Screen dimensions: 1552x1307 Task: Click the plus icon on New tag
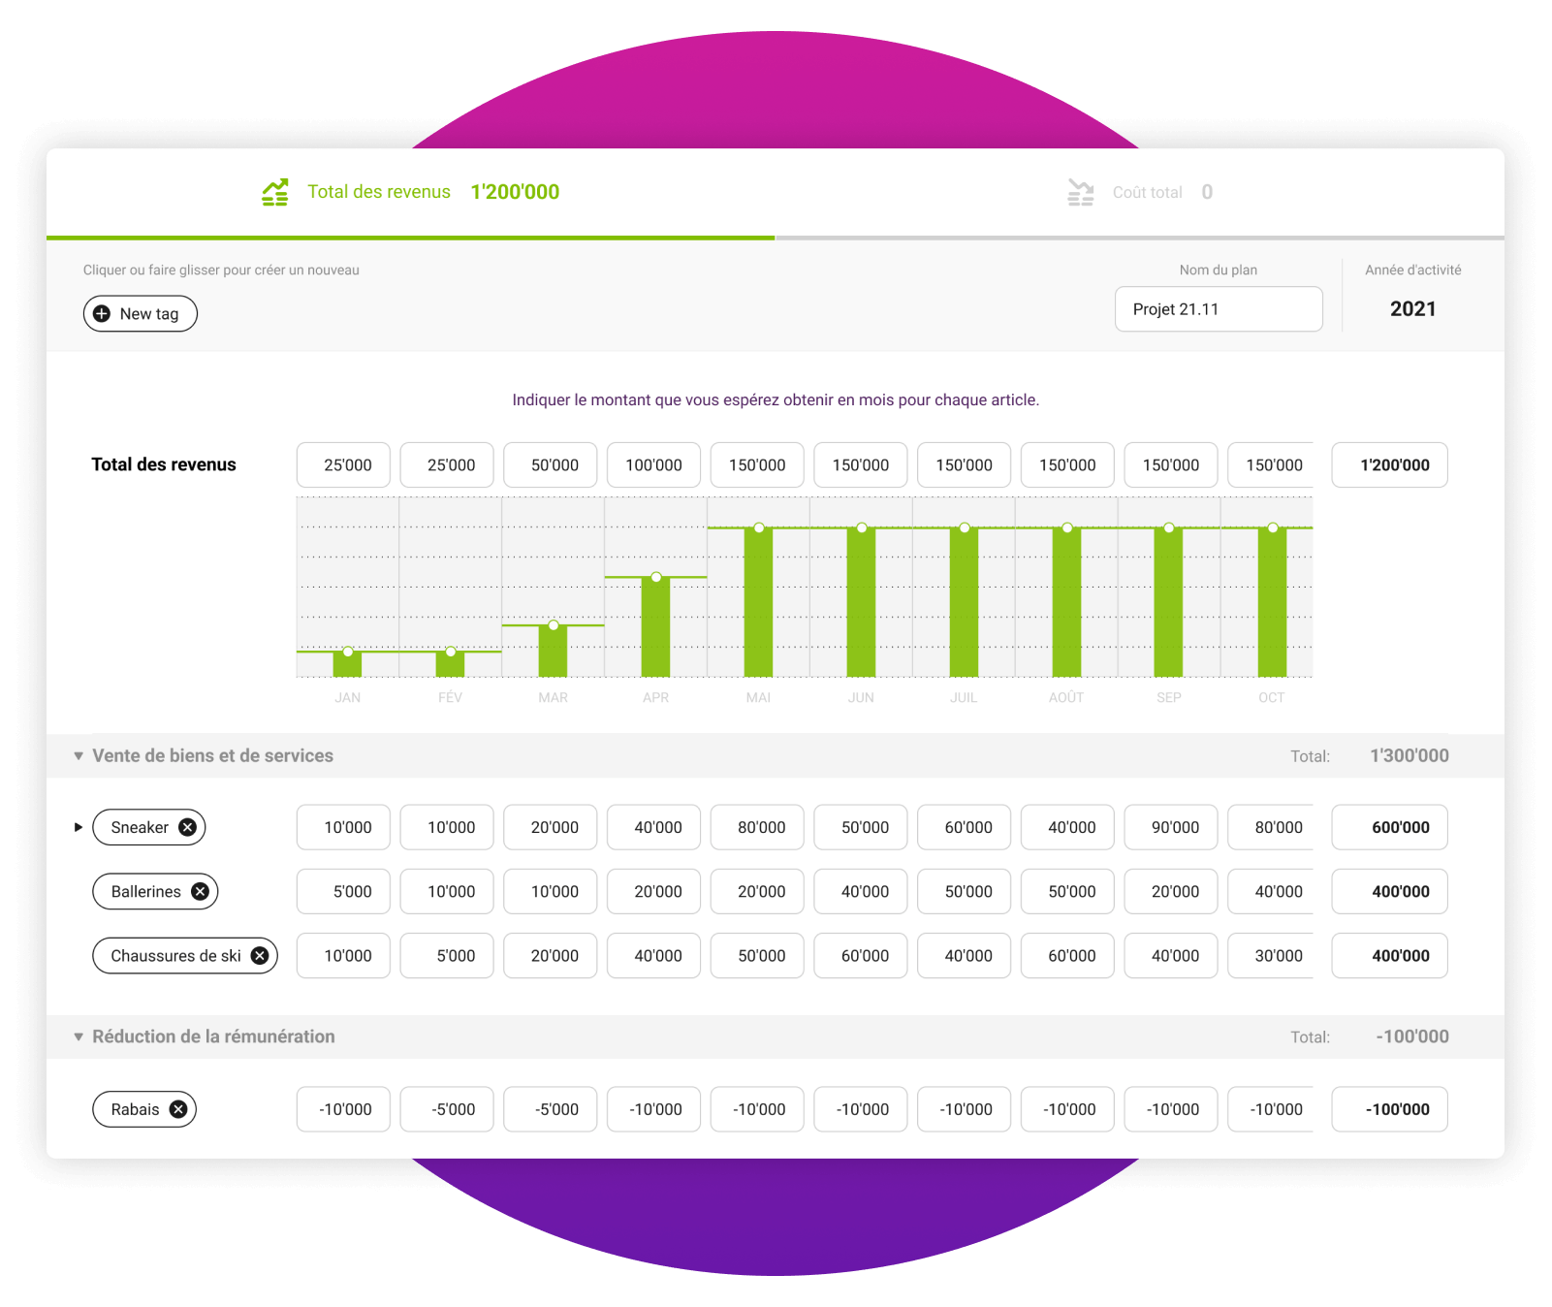pyautogui.click(x=102, y=314)
